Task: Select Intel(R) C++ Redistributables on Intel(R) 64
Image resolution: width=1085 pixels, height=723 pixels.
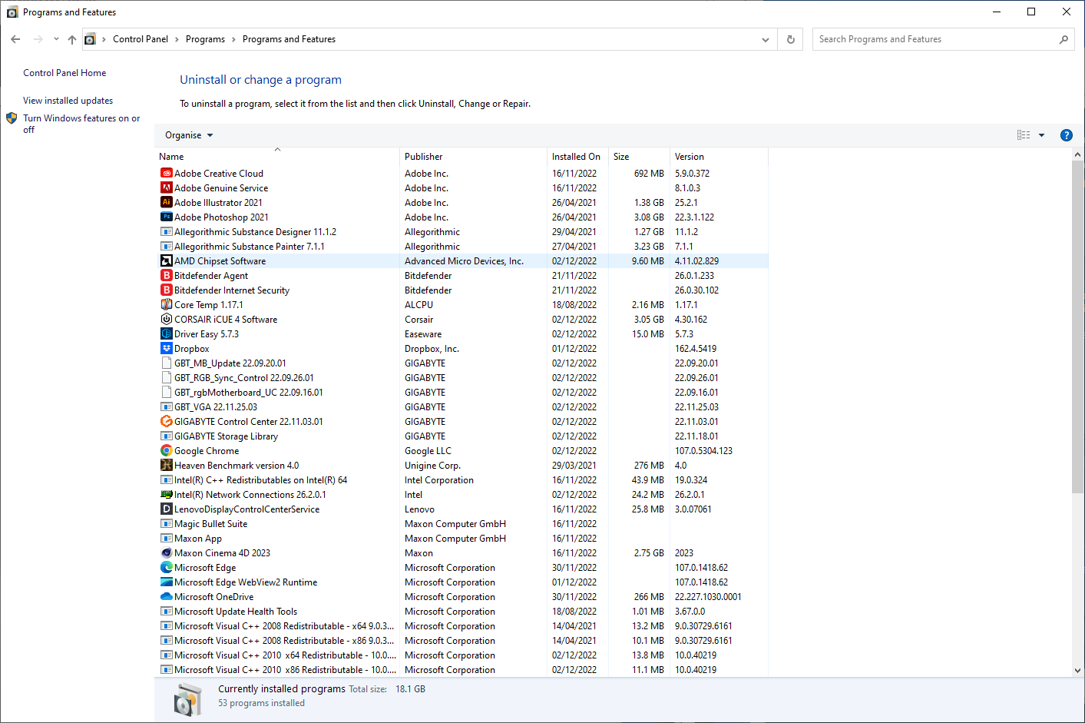Action: (461, 480)
